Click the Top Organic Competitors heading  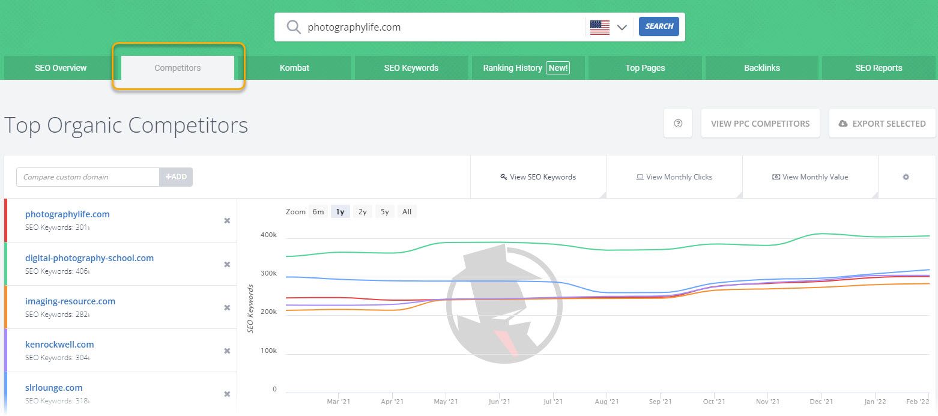coord(126,125)
